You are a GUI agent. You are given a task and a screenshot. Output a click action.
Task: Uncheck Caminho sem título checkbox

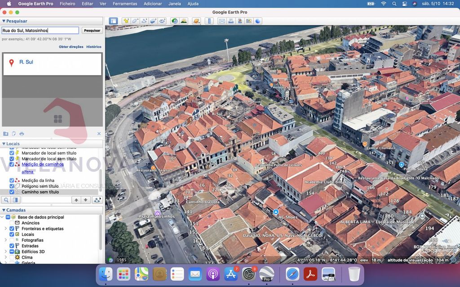tap(12, 192)
